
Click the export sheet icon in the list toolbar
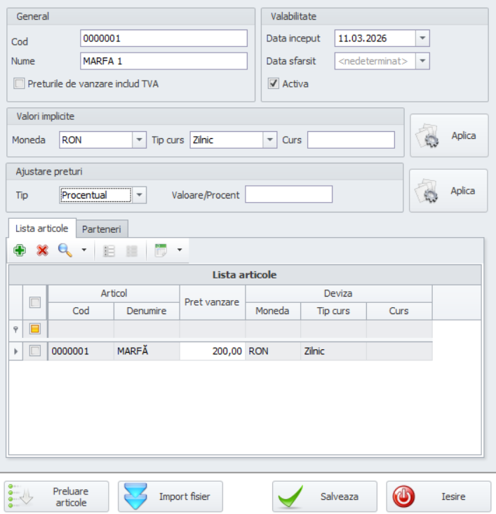coord(161,250)
